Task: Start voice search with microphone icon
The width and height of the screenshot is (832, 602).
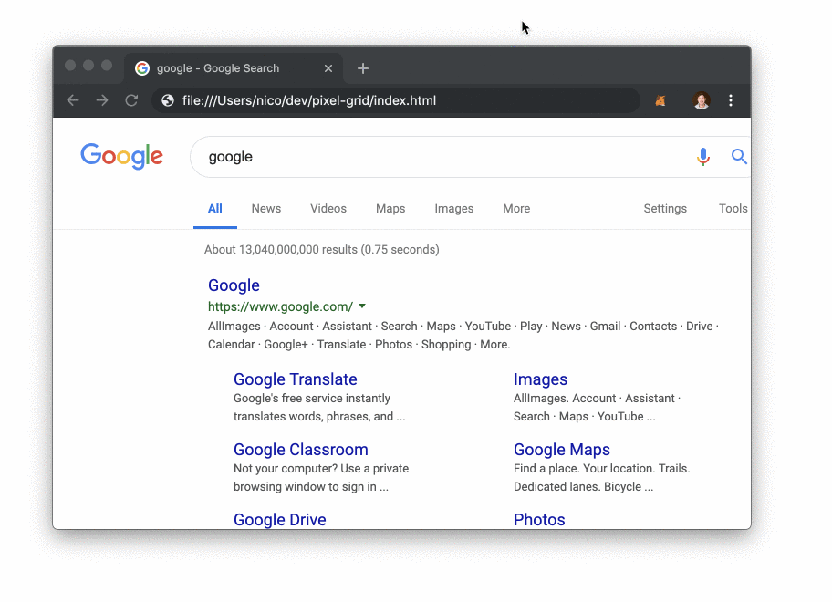Action: coord(703,157)
